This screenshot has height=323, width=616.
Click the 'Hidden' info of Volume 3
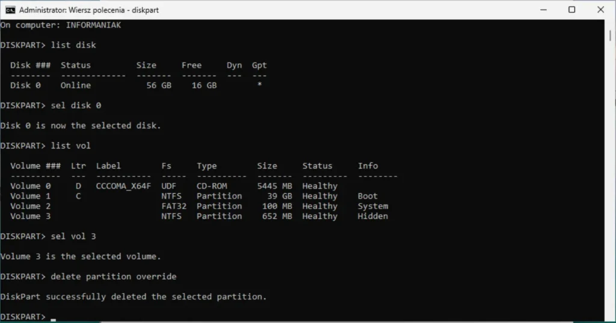pyautogui.click(x=373, y=216)
